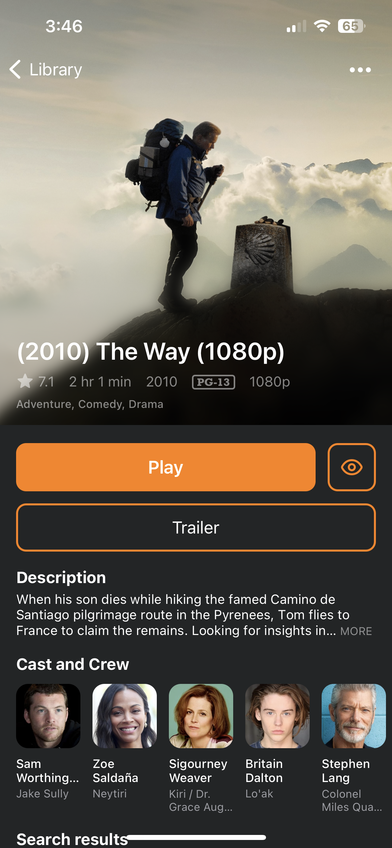Expand description with MORE link
Viewport: 392px width, 848px height.
[356, 631]
